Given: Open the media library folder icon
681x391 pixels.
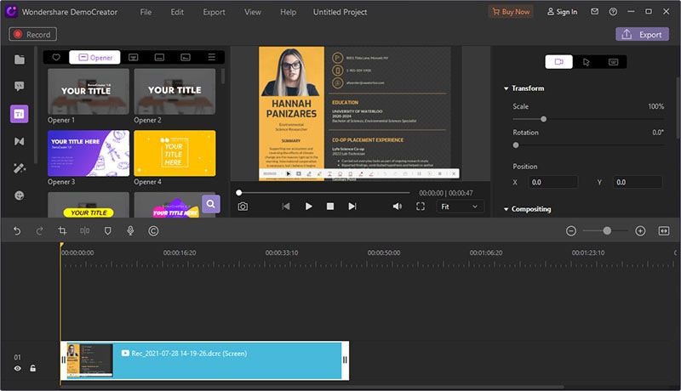Looking at the screenshot, I should pos(19,59).
